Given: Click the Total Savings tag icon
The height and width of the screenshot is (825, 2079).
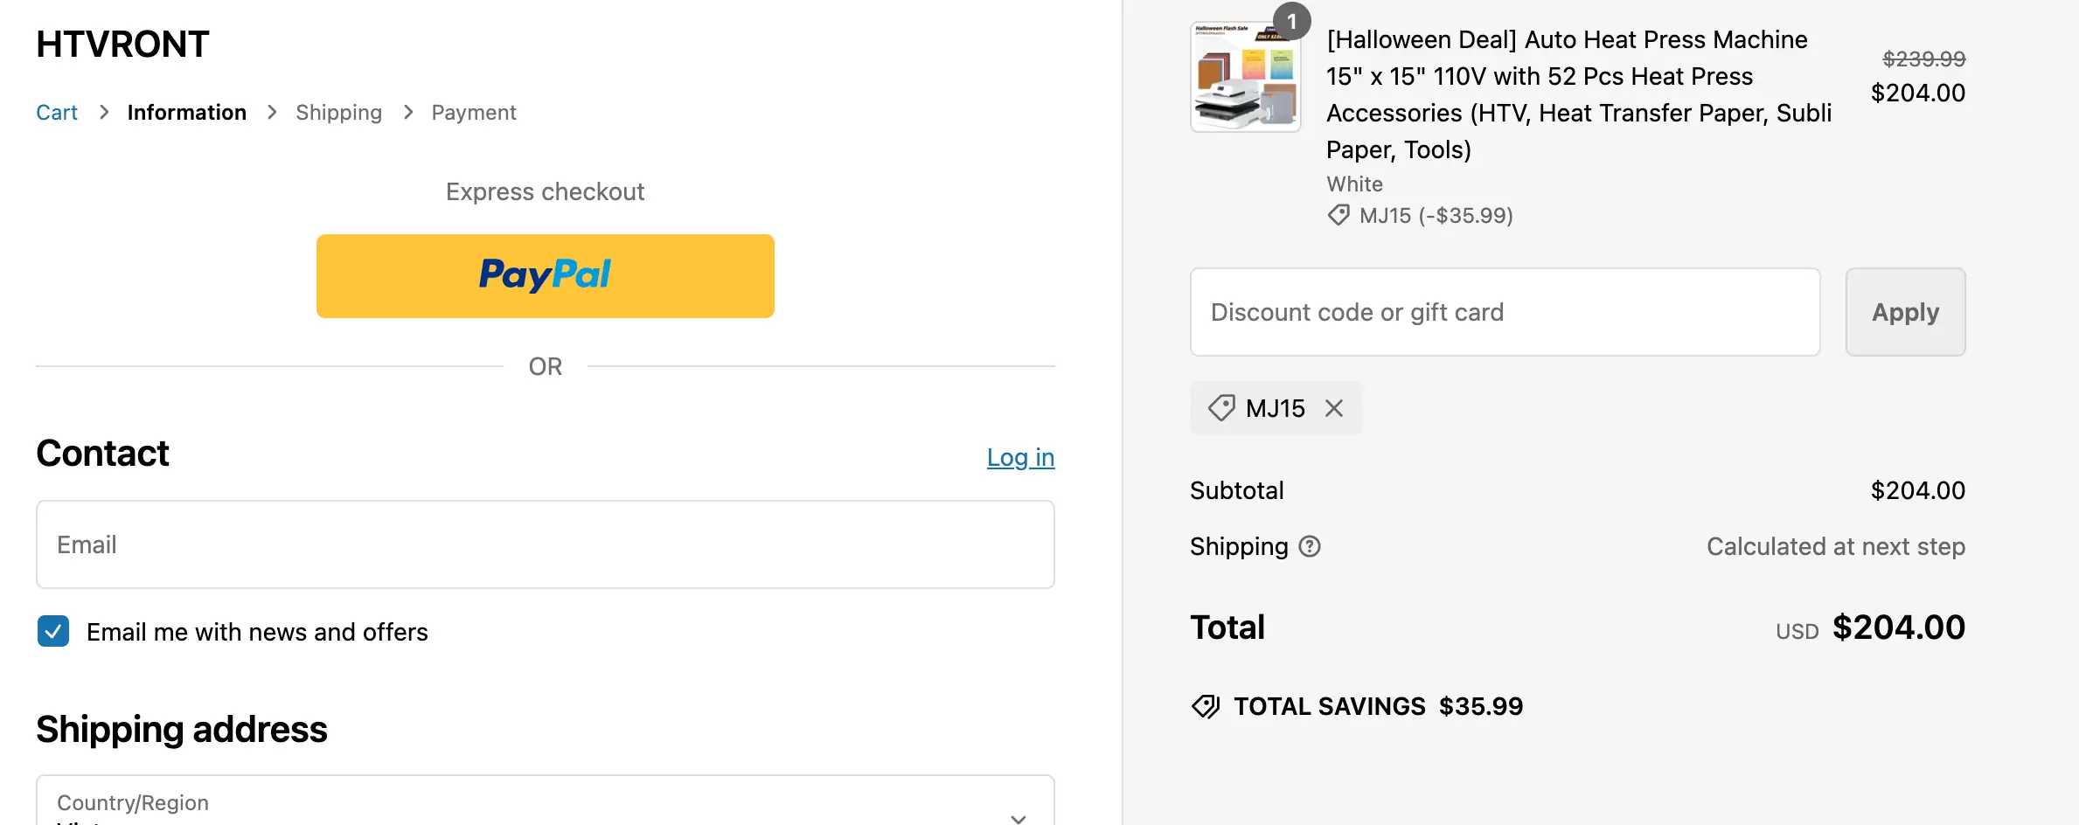Looking at the screenshot, I should point(1206,706).
